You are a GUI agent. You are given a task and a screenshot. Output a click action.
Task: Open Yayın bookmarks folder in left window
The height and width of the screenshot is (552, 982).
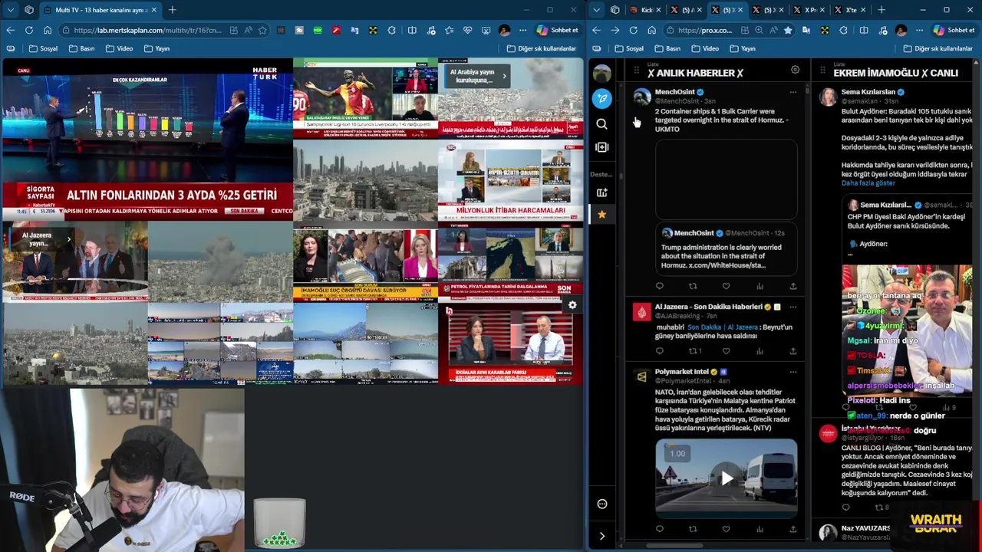point(157,48)
